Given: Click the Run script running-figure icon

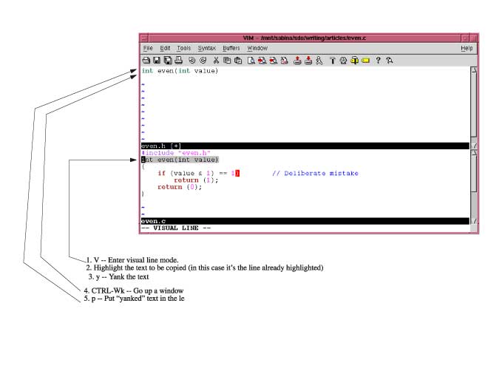Looking at the screenshot, I should tap(319, 60).
